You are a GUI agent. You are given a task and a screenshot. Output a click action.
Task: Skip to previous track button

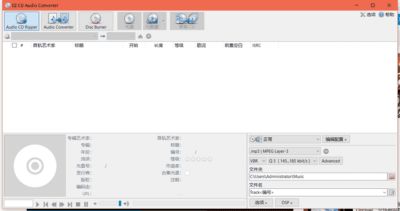pos(46,204)
